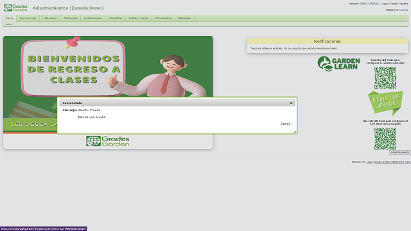Click the 'Esto es una prueba' message text

coord(92,117)
